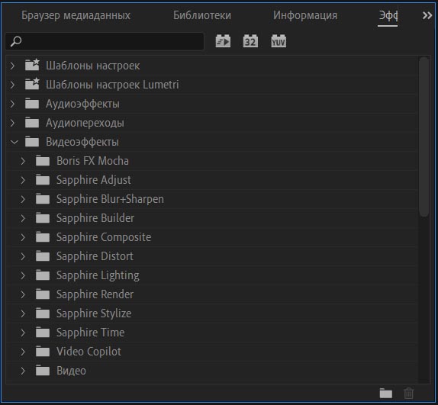Expand Sapphire Time chevron
The image size is (438, 405).
pos(23,333)
